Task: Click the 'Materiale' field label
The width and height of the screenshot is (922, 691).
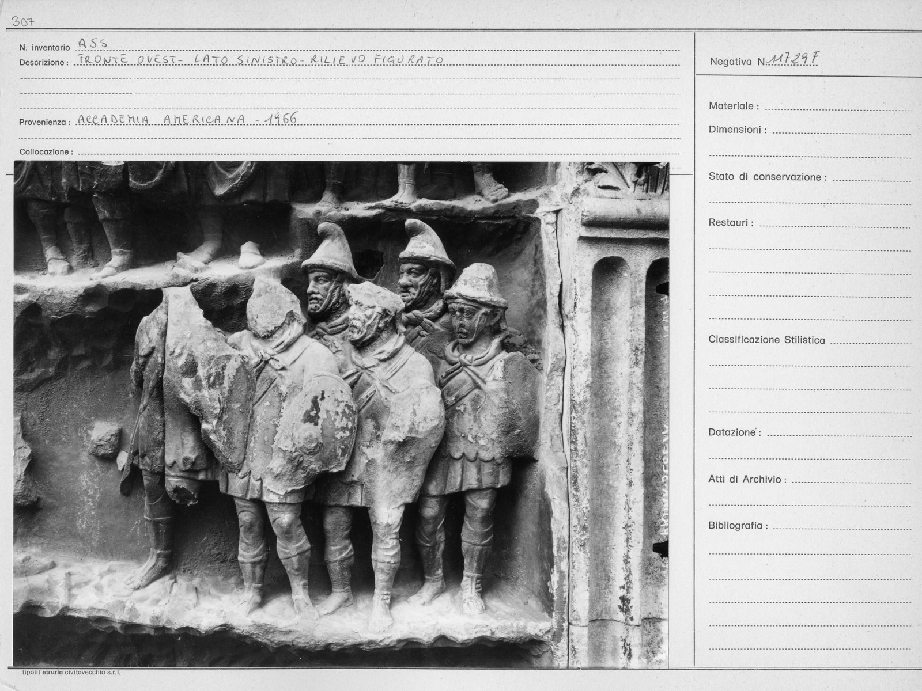Action: (x=734, y=106)
